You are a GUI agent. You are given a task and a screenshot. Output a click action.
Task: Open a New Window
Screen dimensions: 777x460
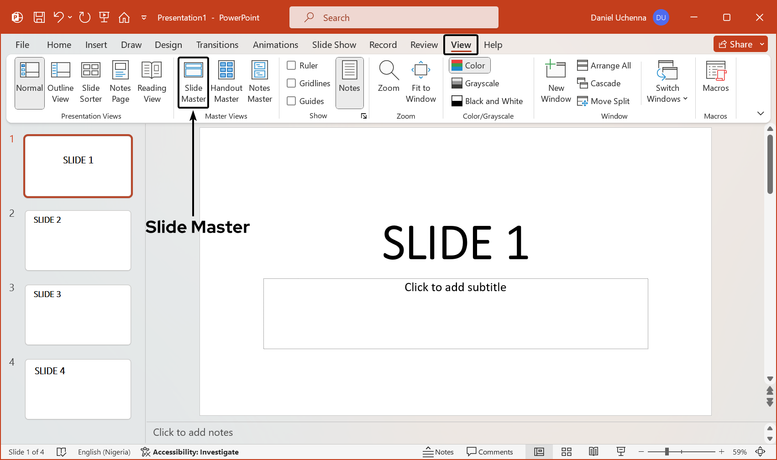(x=555, y=82)
